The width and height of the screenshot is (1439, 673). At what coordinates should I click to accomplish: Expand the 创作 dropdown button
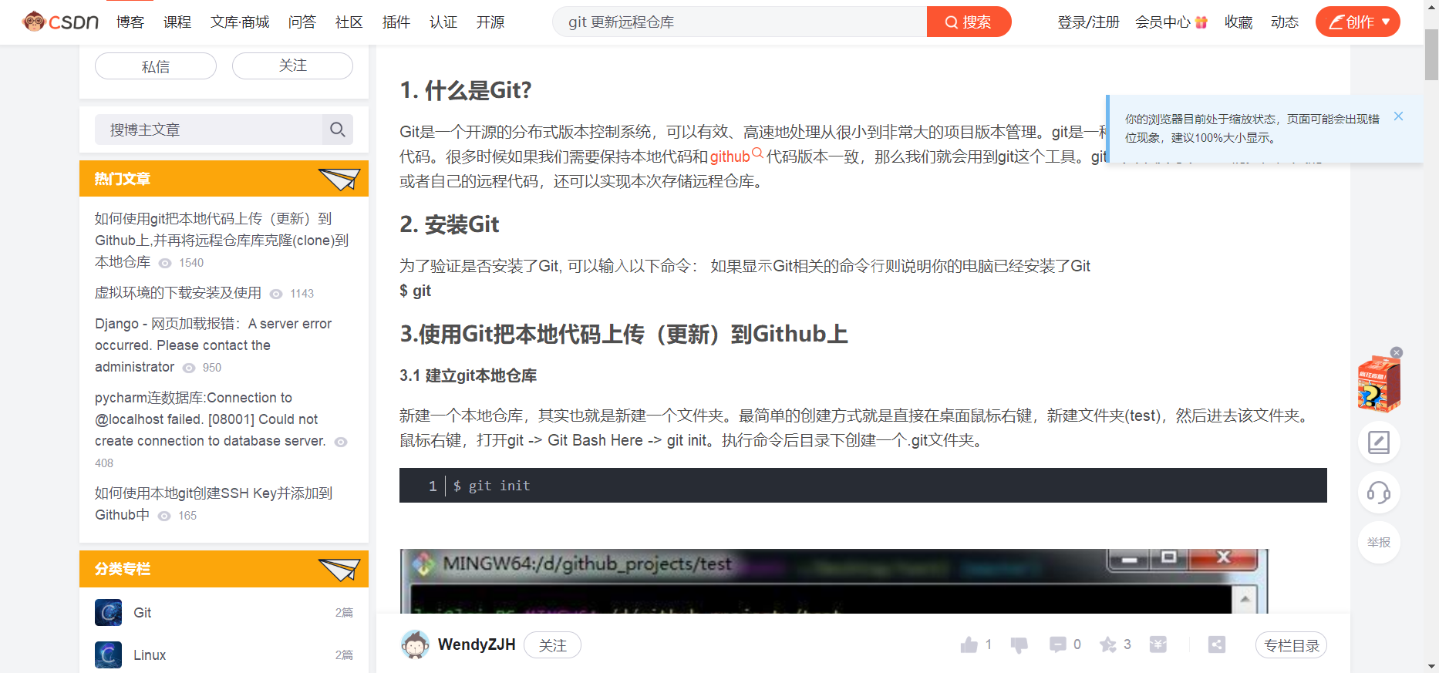tap(1358, 22)
